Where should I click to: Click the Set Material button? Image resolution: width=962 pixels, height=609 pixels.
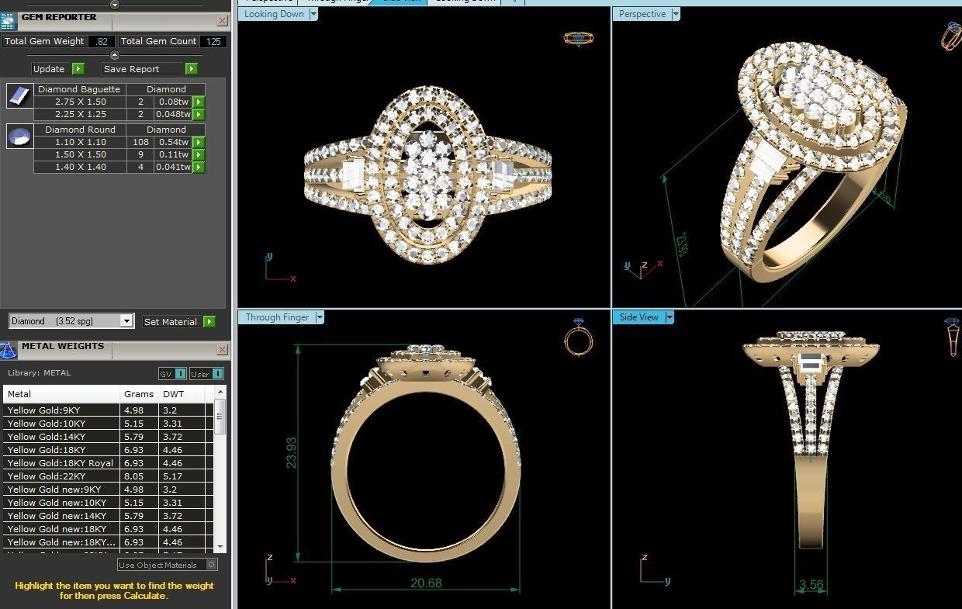pyautogui.click(x=171, y=321)
